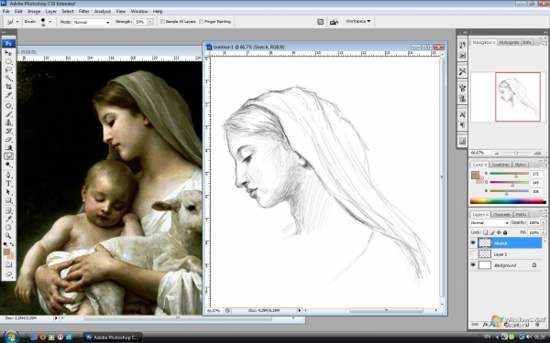Image resolution: width=550 pixels, height=343 pixels.
Task: Open the Character panel dock icon
Action: (x=462, y=115)
